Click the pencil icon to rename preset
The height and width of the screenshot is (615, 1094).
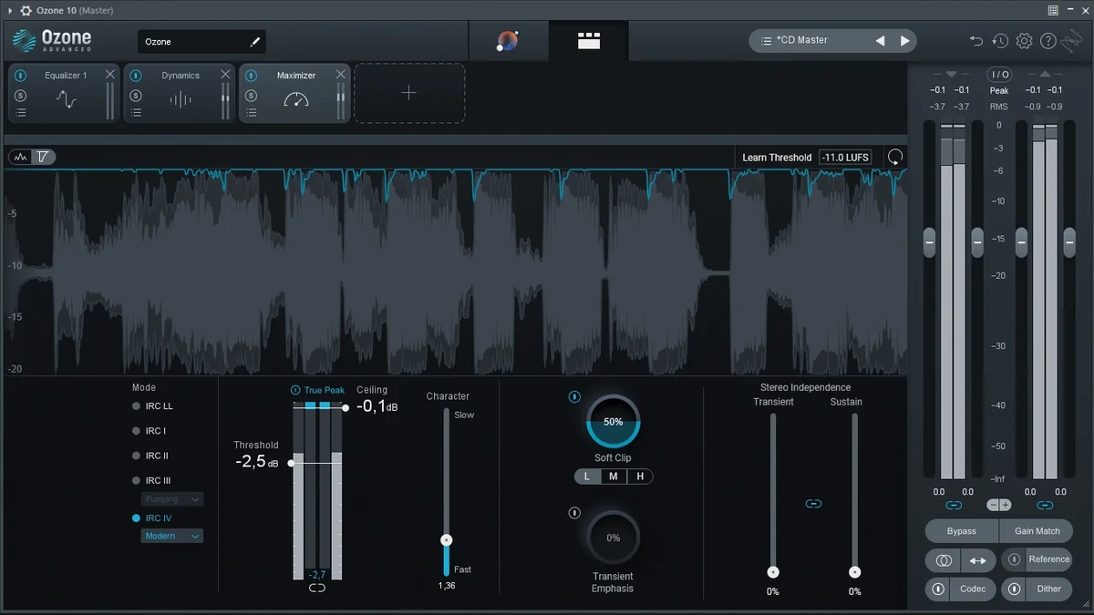[x=254, y=42]
